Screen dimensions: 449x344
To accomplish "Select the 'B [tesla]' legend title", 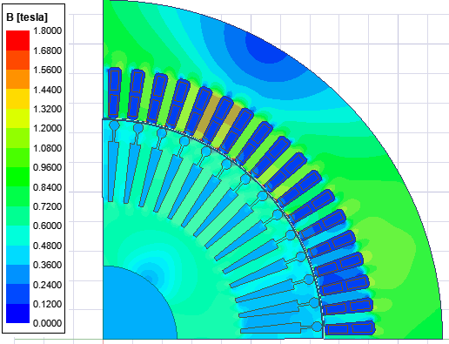I will (x=27, y=17).
